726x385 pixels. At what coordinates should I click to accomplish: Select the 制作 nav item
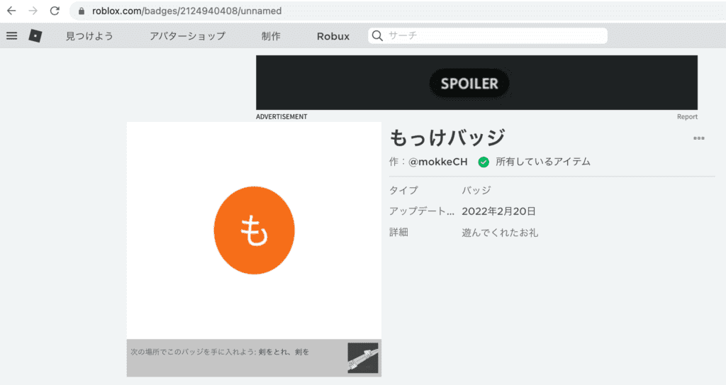tap(271, 36)
